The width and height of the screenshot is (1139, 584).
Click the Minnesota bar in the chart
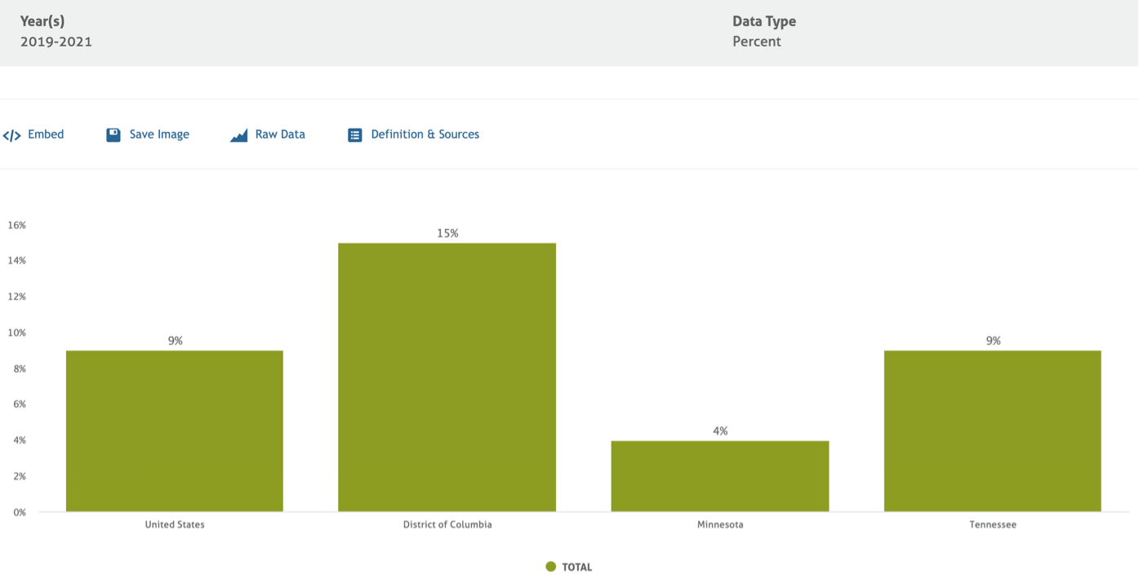coord(720,476)
